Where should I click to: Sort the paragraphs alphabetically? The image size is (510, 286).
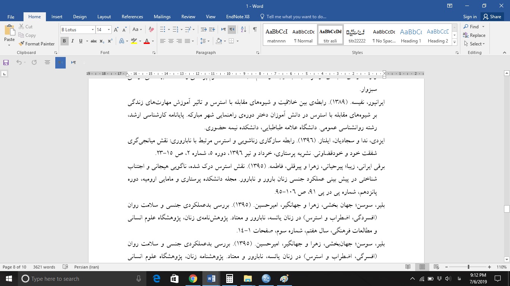tap(243, 29)
